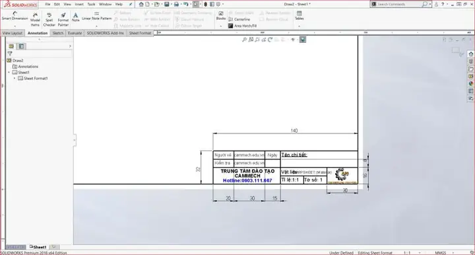
Task: Click the Home icon in quick toolbar
Action: (141, 4)
